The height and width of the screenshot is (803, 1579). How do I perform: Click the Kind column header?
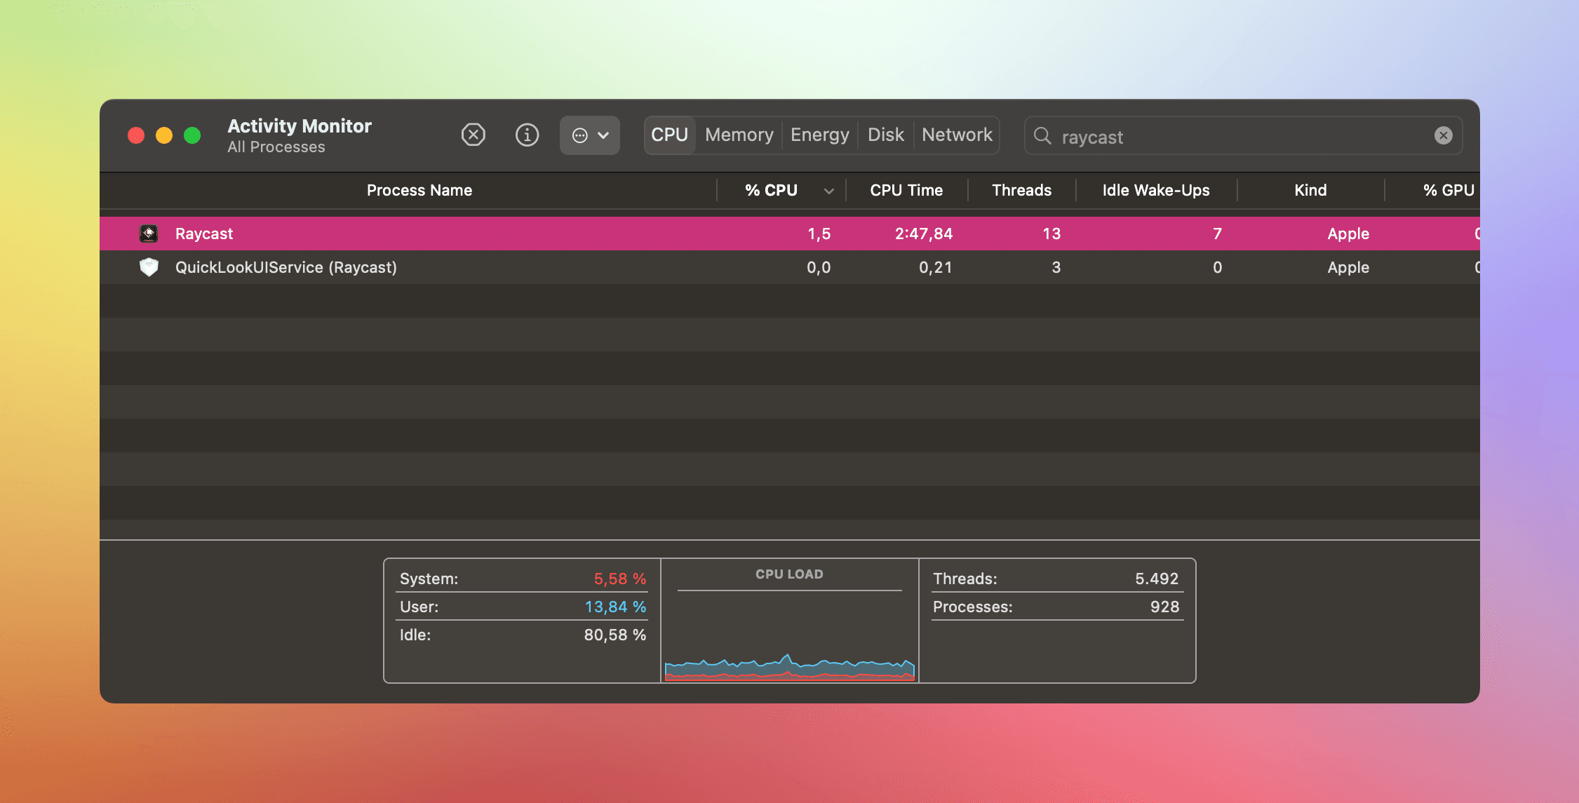click(x=1310, y=190)
